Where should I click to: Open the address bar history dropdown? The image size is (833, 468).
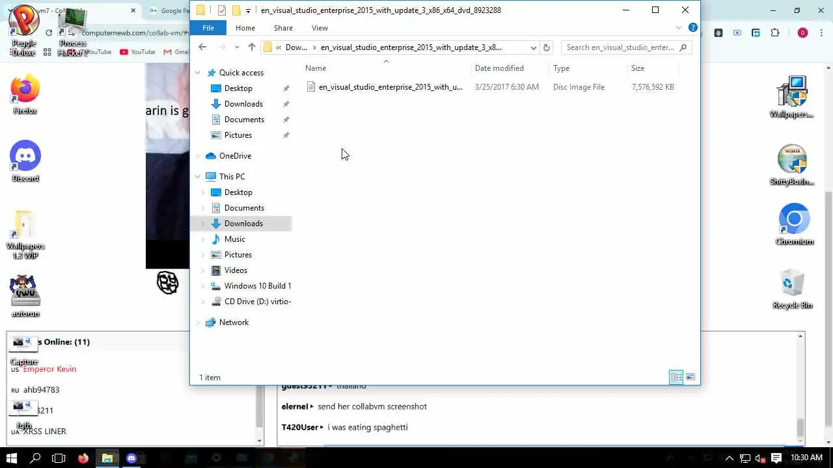(533, 47)
